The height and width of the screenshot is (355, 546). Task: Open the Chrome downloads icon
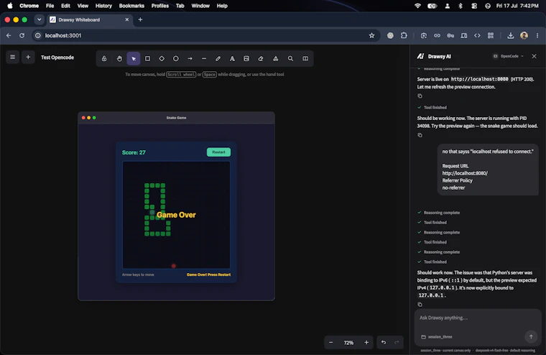pos(510,35)
